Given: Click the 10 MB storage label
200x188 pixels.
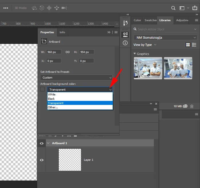Looking at the screenshot, I should click(x=178, y=106).
